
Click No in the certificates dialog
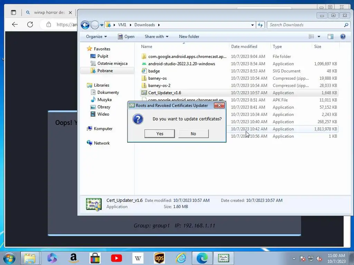pyautogui.click(x=193, y=134)
